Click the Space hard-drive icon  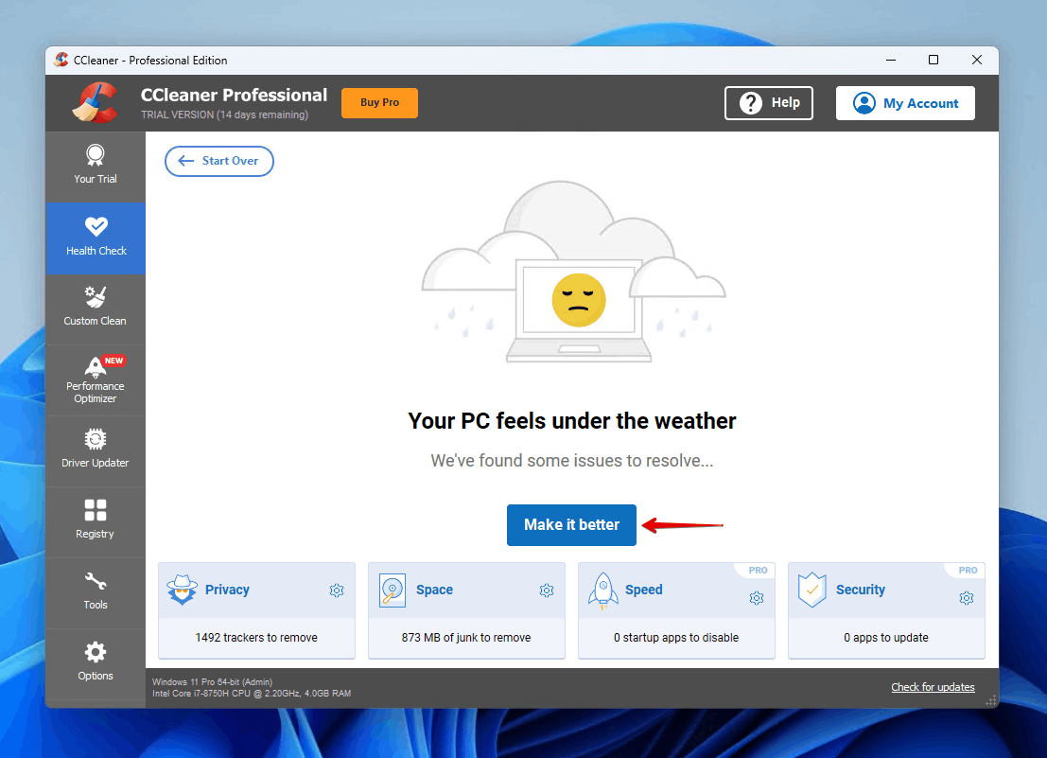tap(393, 591)
